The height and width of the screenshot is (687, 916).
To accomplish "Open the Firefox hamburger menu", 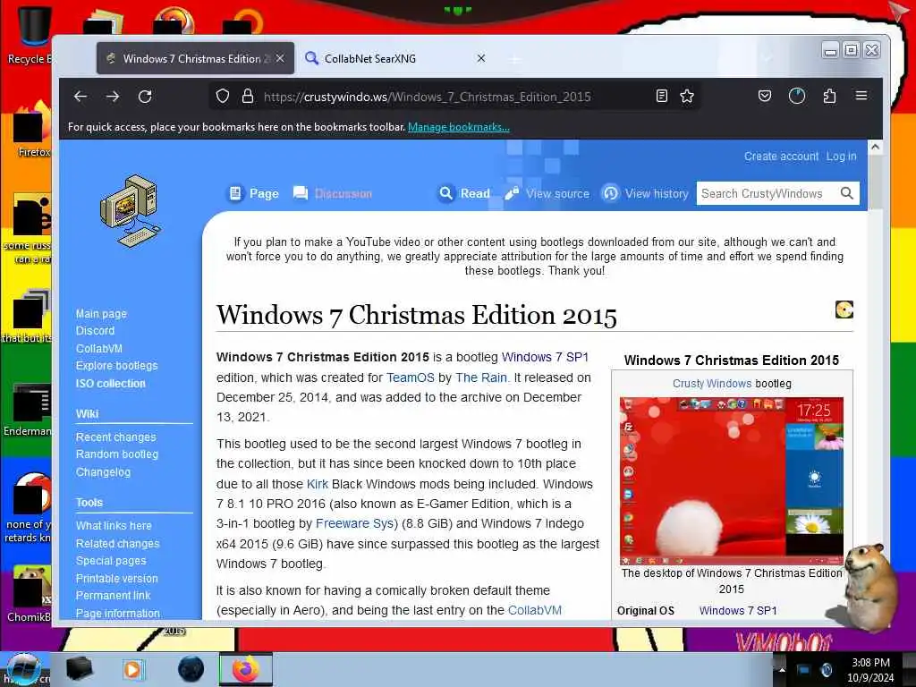I will pyautogui.click(x=861, y=95).
